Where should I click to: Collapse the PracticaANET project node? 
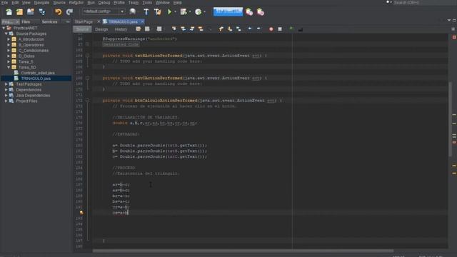pyautogui.click(x=4, y=28)
